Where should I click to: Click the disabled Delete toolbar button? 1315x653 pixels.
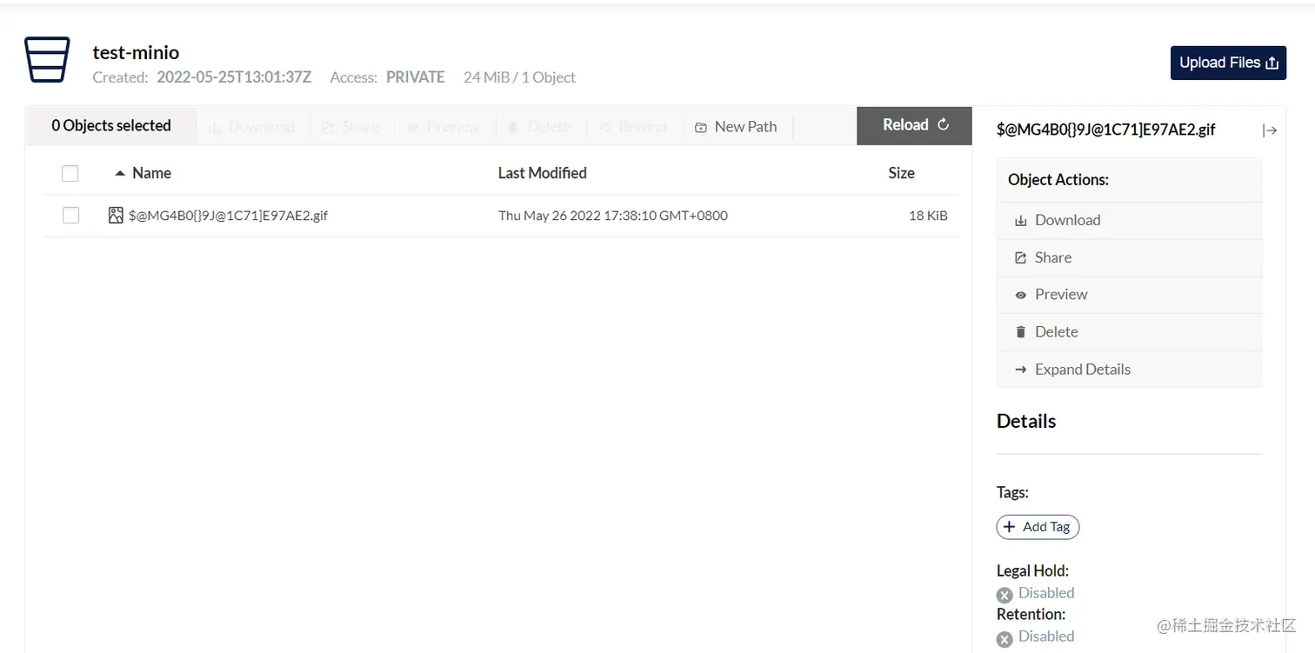coord(538,127)
